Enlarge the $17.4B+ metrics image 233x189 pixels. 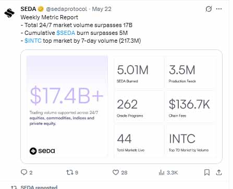click(121, 107)
